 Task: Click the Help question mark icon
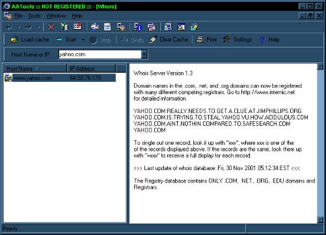tap(262, 40)
